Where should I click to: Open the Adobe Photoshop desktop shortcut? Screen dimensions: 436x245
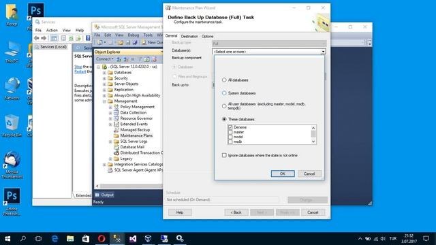pos(12,201)
